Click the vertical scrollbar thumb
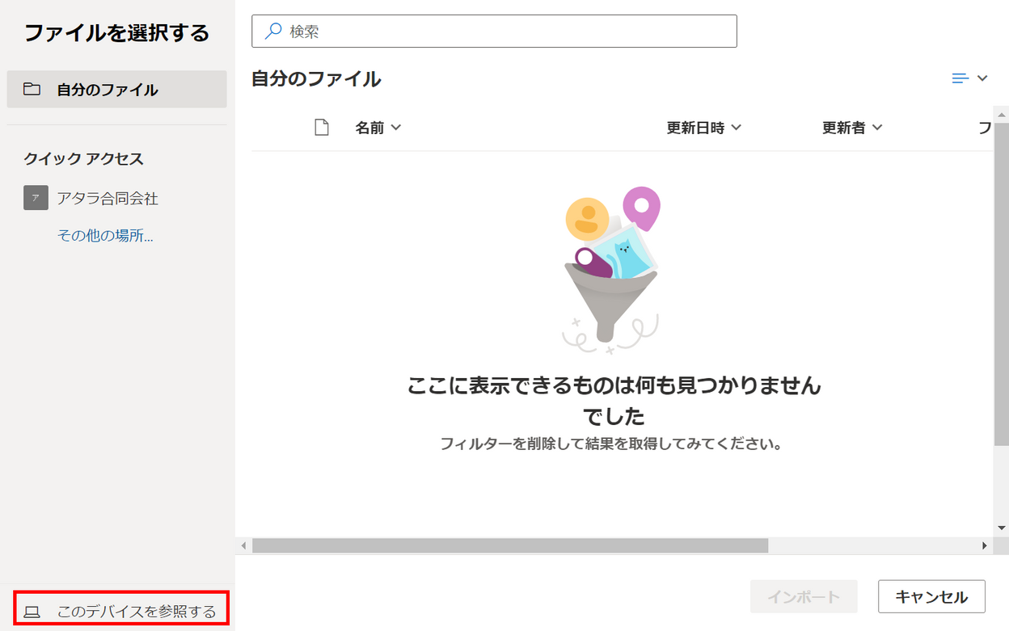The image size is (1009, 631). [x=1002, y=283]
